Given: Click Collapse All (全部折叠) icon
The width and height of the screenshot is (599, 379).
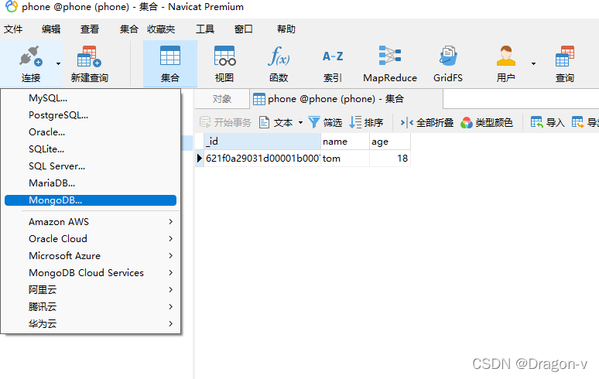Looking at the screenshot, I should [407, 122].
